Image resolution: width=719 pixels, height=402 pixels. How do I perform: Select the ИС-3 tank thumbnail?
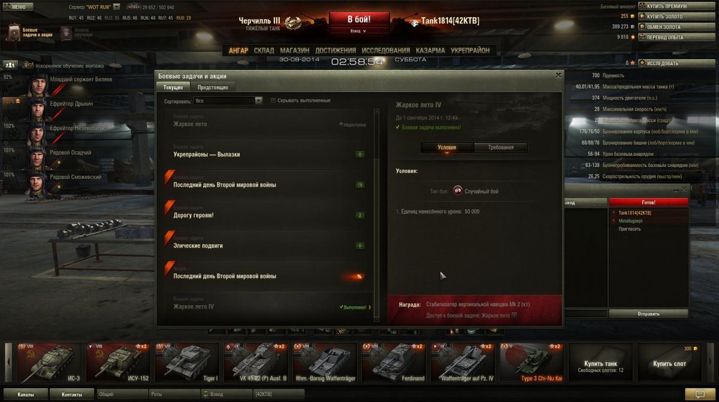[48, 363]
